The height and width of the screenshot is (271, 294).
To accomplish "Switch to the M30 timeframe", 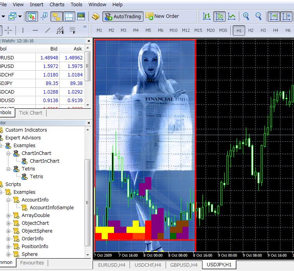I will tap(223, 30).
